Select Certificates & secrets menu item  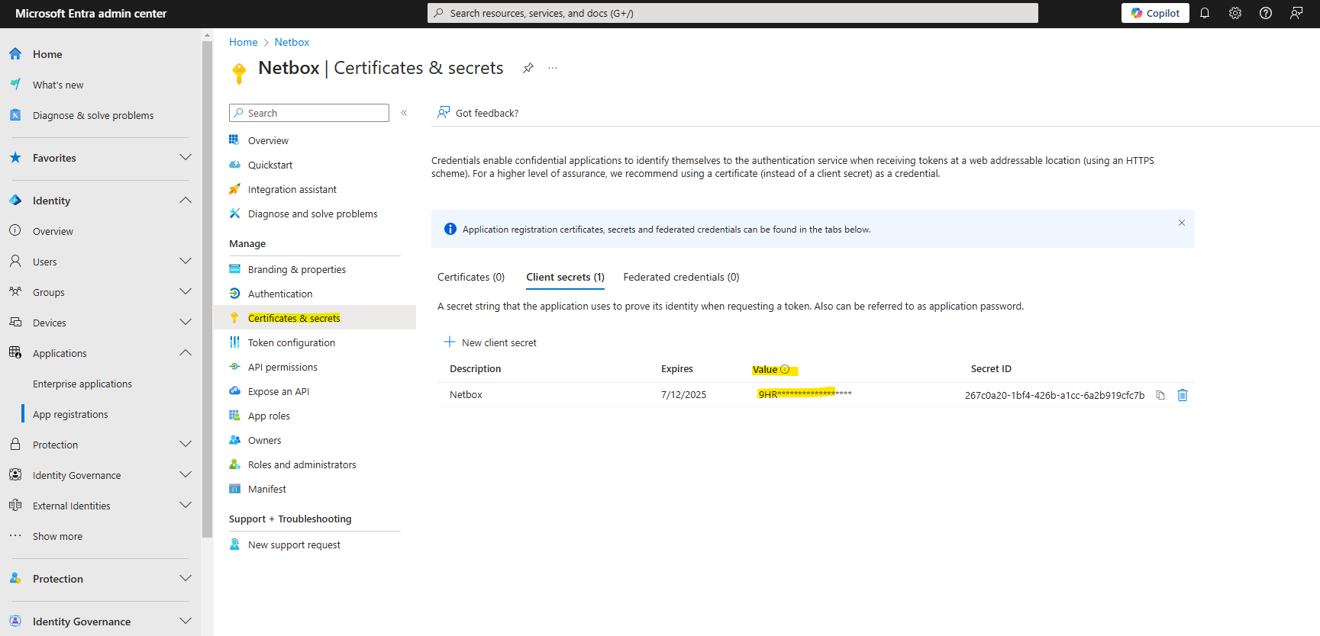pyautogui.click(x=315, y=318)
